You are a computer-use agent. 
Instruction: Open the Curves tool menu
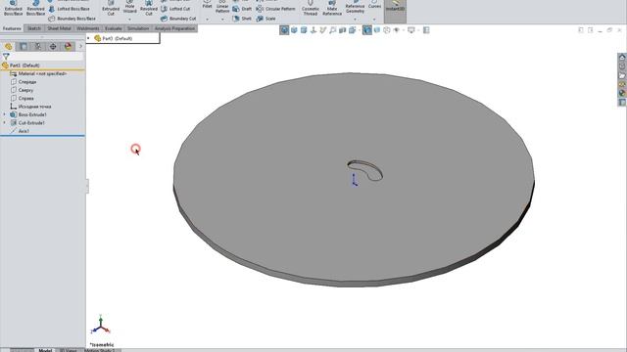click(x=374, y=4)
